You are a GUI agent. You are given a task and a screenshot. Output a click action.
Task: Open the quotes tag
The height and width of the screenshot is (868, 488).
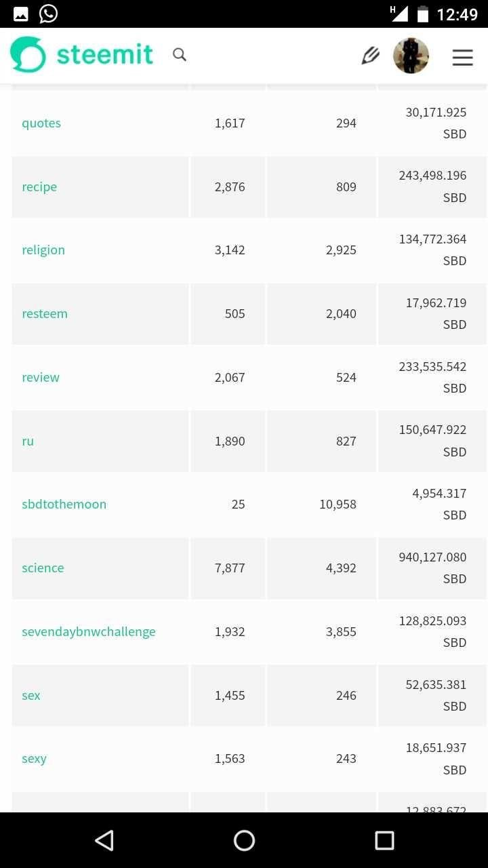pyautogui.click(x=41, y=123)
